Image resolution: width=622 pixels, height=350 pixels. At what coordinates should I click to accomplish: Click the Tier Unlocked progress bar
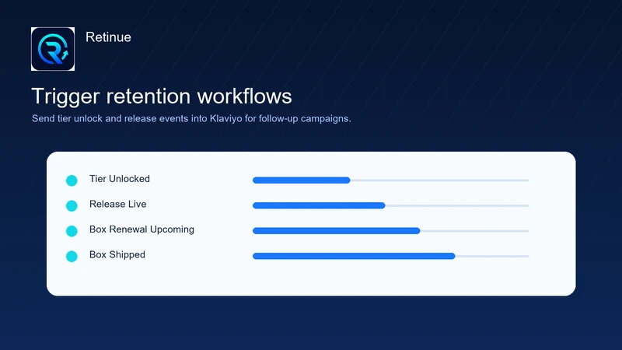[x=391, y=180]
